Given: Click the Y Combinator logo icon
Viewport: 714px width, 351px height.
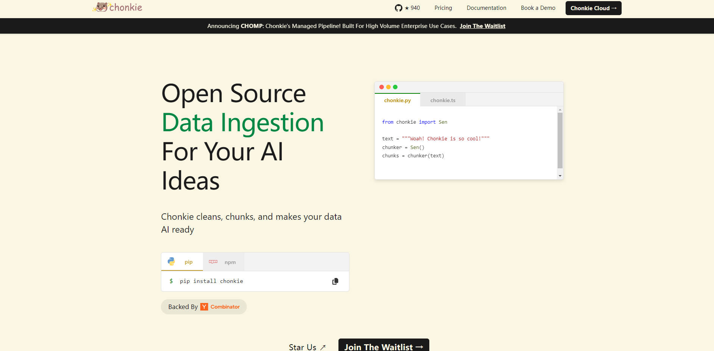Looking at the screenshot, I should (x=204, y=307).
